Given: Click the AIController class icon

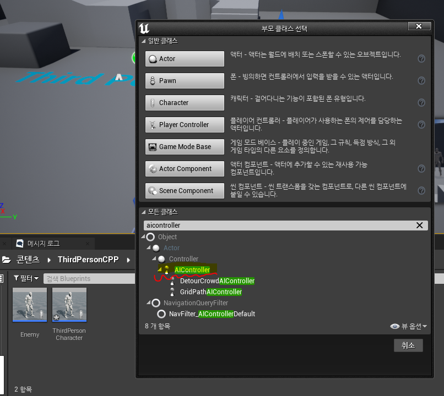Looking at the screenshot, I should click(167, 270).
